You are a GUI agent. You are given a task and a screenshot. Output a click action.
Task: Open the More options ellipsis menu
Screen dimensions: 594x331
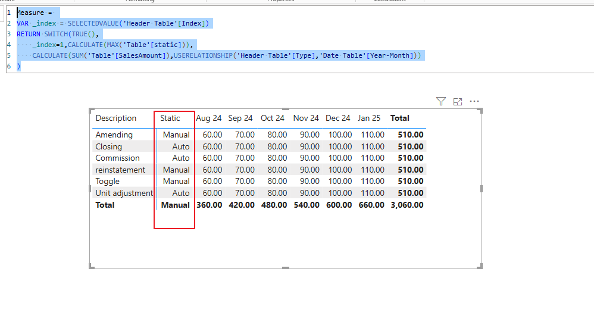(x=474, y=101)
